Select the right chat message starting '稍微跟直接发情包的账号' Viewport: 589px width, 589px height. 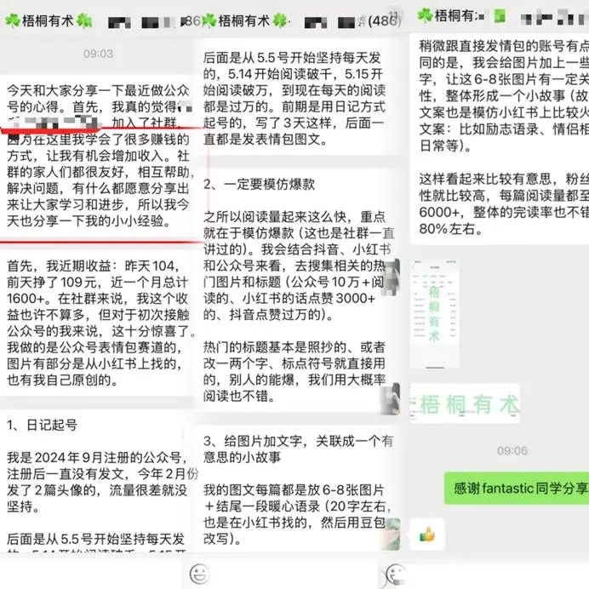click(500, 138)
